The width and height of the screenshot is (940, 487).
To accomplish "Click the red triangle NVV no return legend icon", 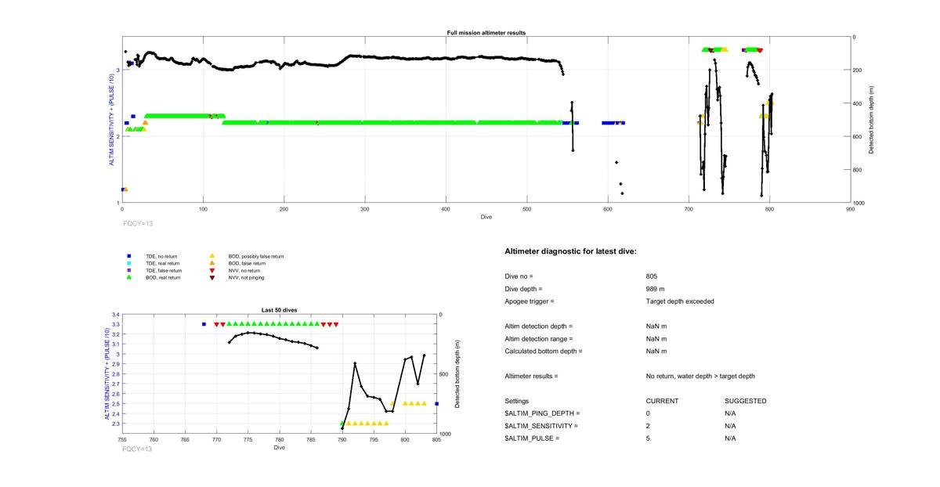I will (212, 270).
